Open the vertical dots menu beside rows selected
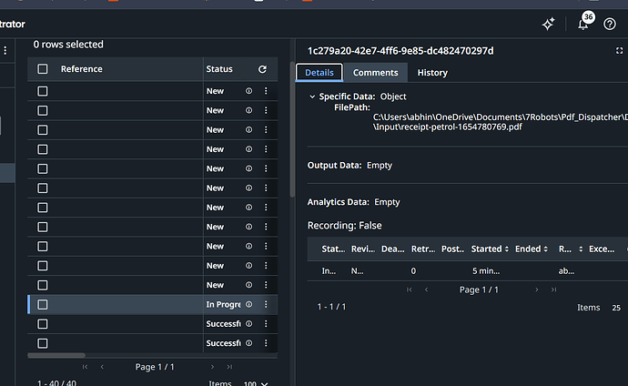Image resolution: width=628 pixels, height=386 pixels. pyautogui.click(x=5, y=50)
